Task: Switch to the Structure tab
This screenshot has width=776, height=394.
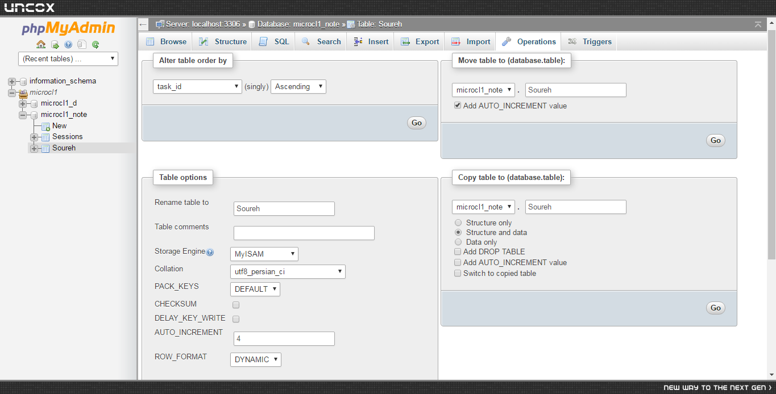Action: click(x=222, y=41)
